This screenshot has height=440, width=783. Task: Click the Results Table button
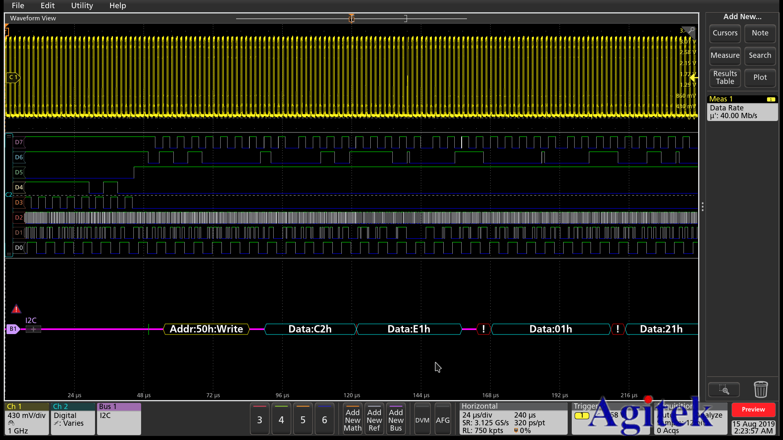click(725, 77)
